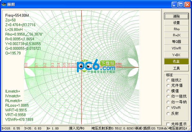Click the Q=195.79 value

pyautogui.click(x=13, y=53)
